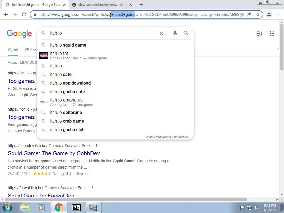Click the scrollbar down arrow
This screenshot has height=213, width=284.
(282, 195)
